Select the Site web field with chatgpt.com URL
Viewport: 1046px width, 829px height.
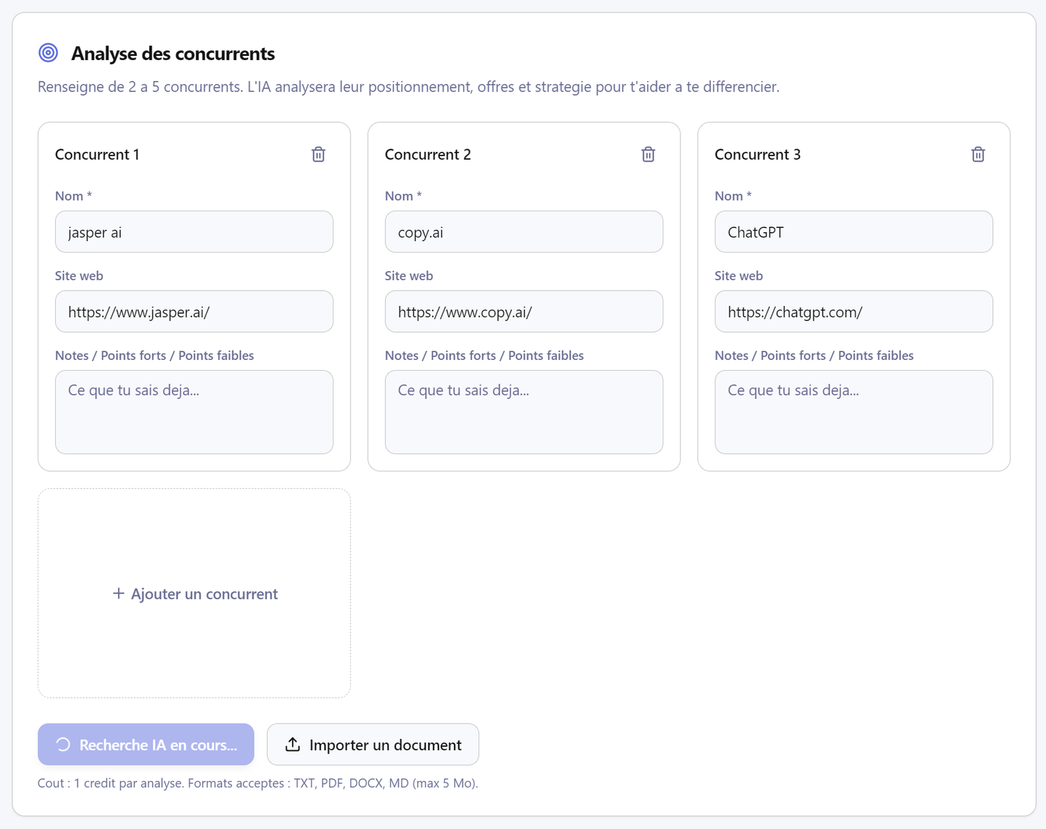(x=854, y=312)
